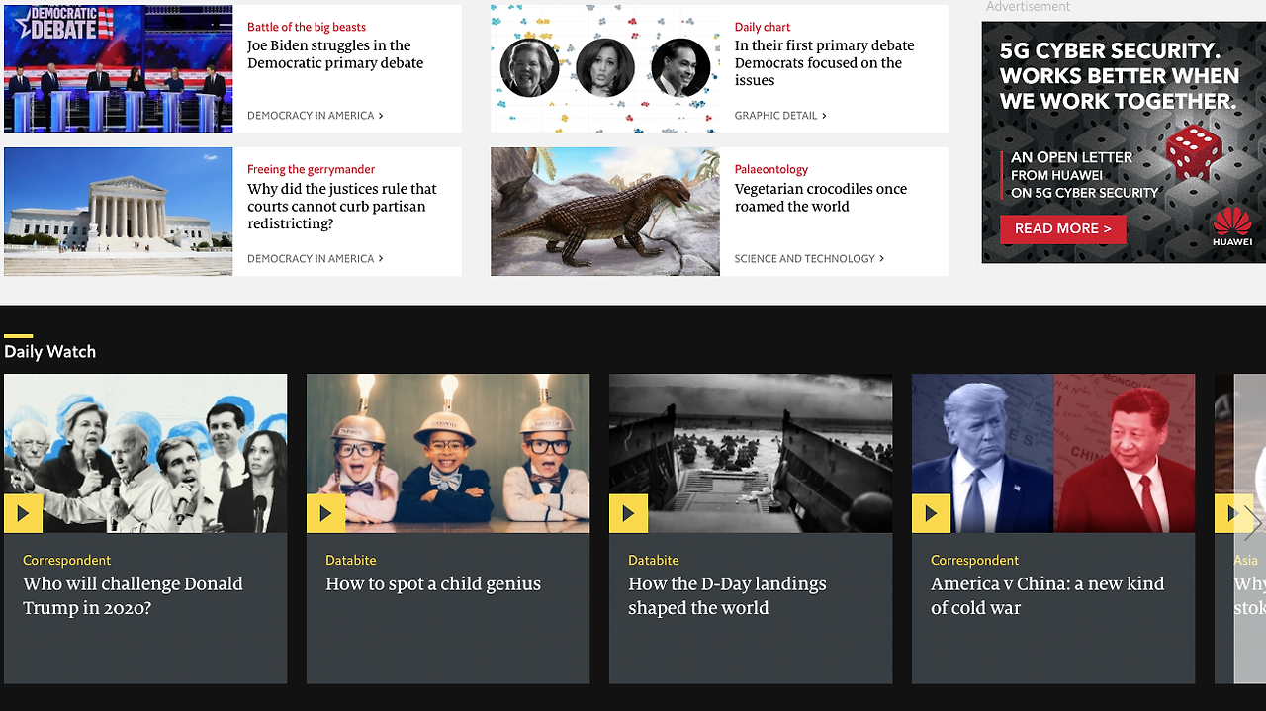The width and height of the screenshot is (1266, 711).
Task: Click the Democratic Debate stage thumbnail
Action: pyautogui.click(x=119, y=68)
